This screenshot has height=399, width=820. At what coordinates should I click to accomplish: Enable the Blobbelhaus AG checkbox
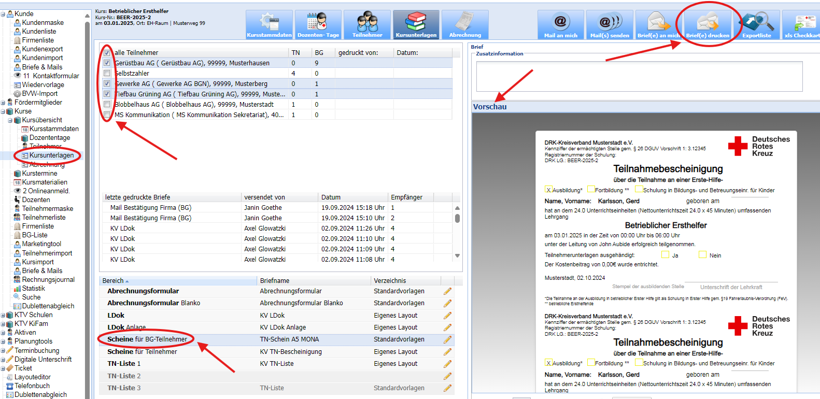(x=107, y=105)
